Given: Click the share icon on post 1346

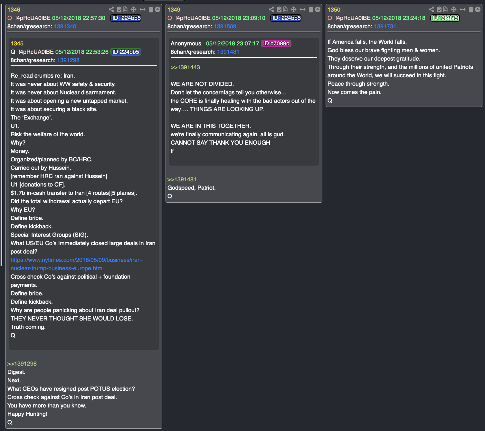Looking at the screenshot, I should point(111,10).
